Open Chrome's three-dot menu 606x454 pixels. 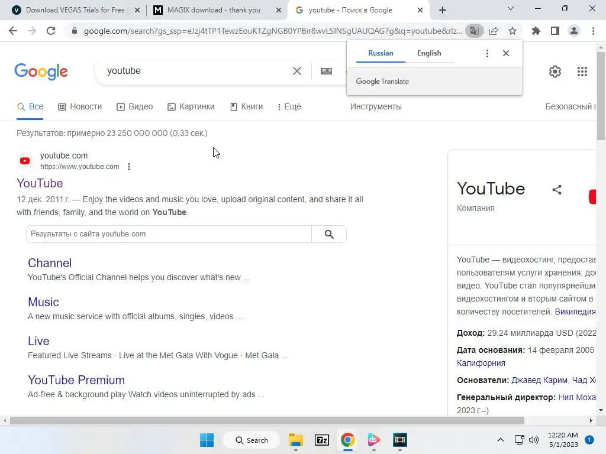coord(593,31)
